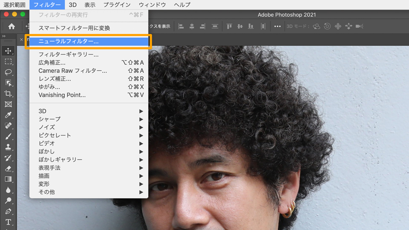Align horizontal centers icon in options bar
This screenshot has width=409, height=230.
click(x=192, y=26)
